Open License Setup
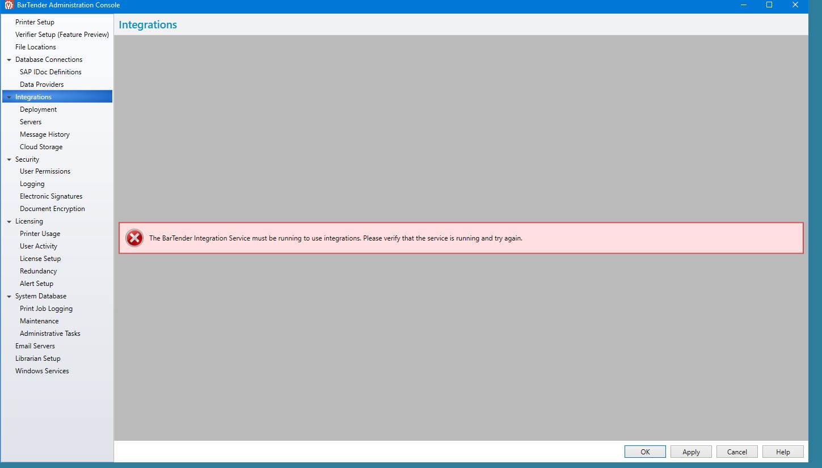Screen dimensions: 822x468 click(x=40, y=259)
